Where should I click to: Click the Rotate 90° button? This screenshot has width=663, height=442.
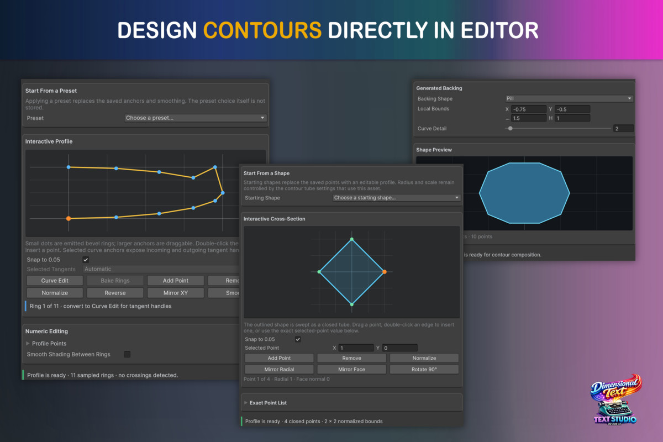424,370
